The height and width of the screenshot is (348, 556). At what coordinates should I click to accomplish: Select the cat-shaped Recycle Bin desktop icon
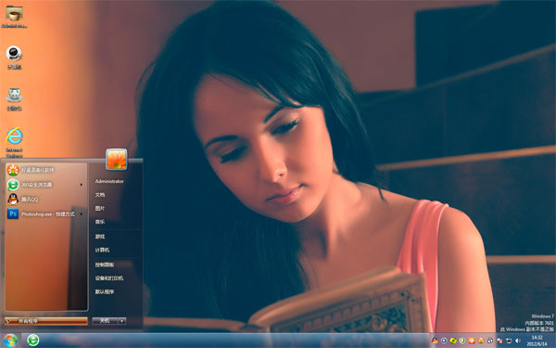tap(14, 98)
